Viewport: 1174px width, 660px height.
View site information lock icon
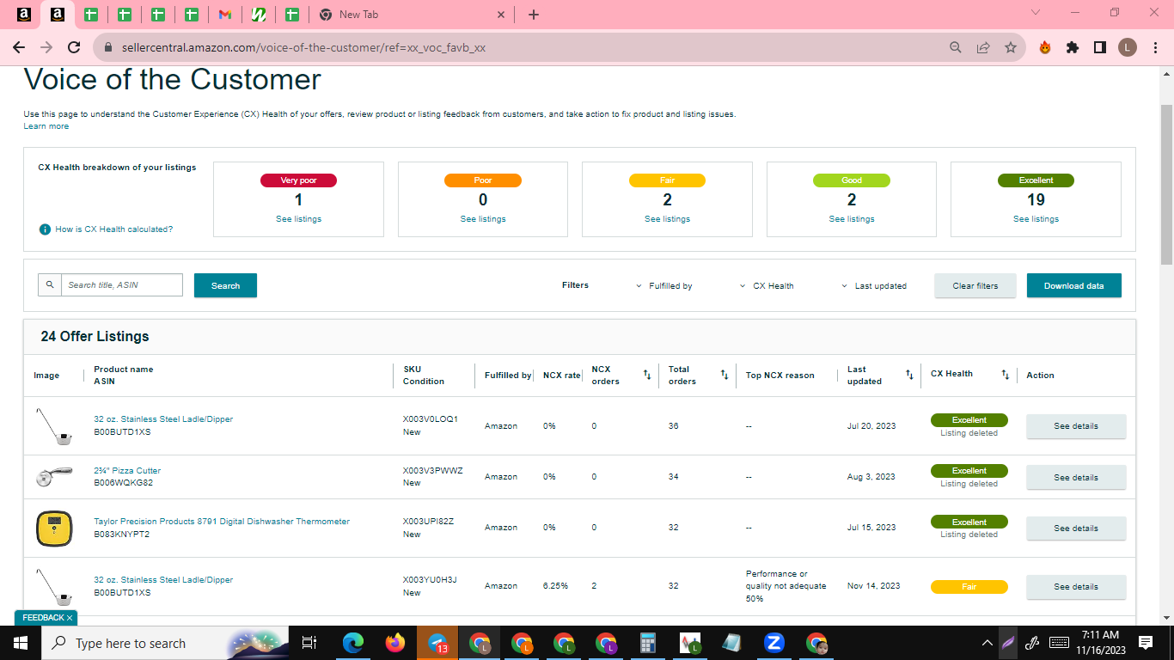(108, 47)
